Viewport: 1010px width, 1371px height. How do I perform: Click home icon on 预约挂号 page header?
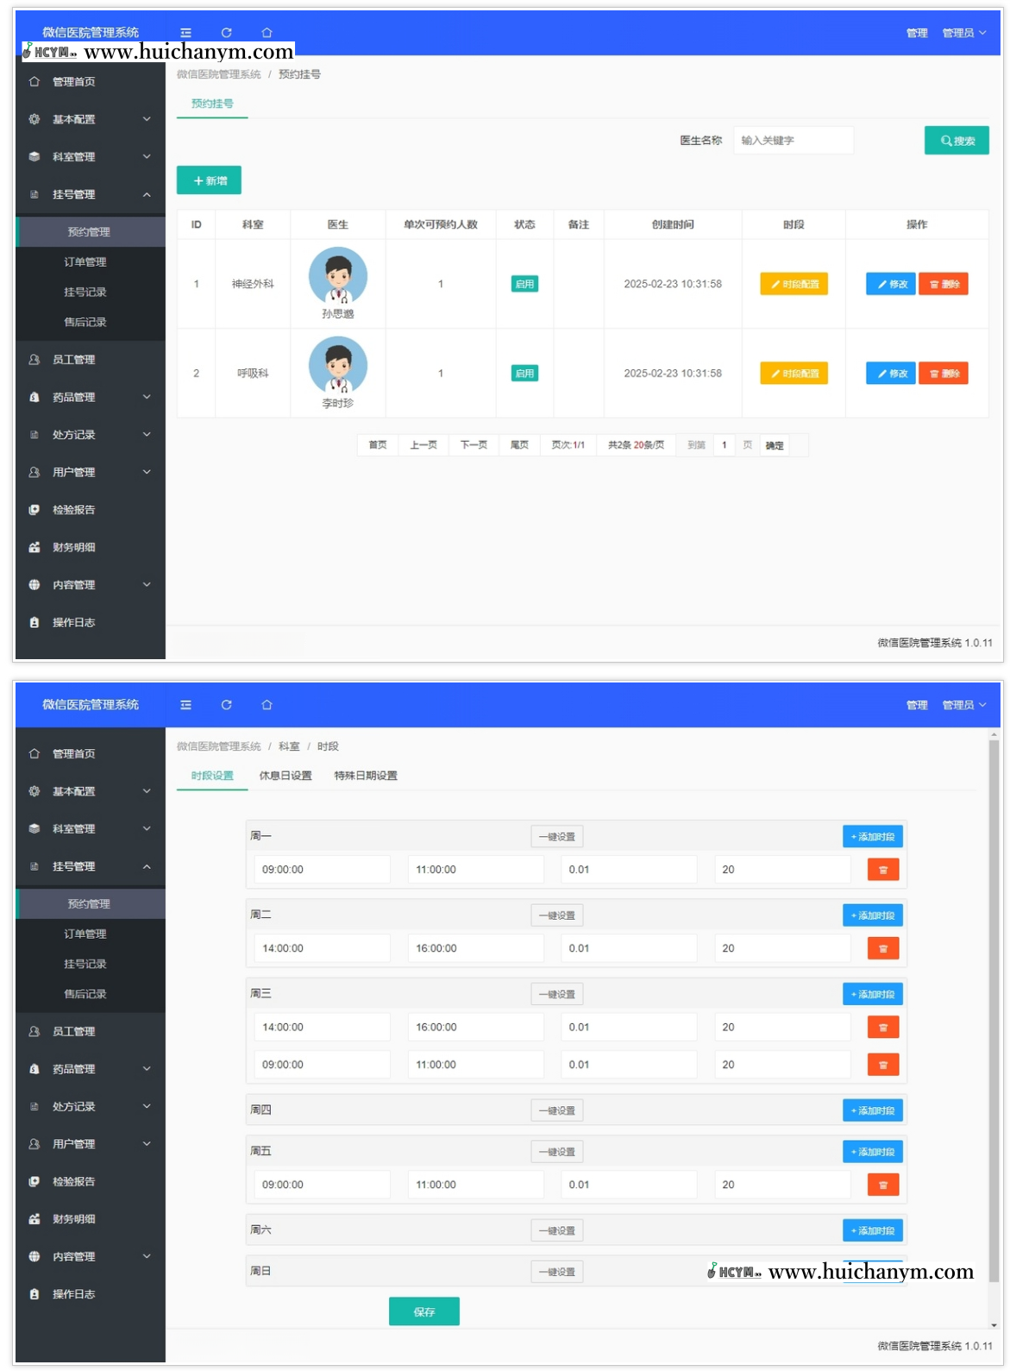click(267, 33)
